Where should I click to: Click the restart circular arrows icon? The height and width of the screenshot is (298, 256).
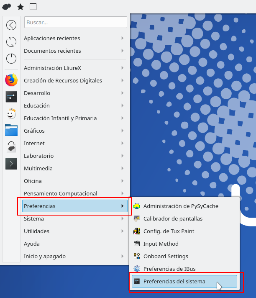pyautogui.click(x=11, y=42)
